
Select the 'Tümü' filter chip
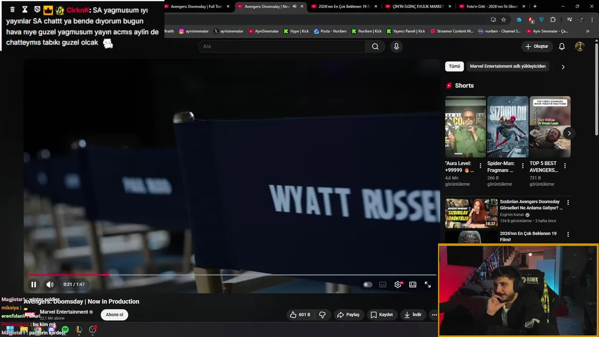tap(454, 66)
